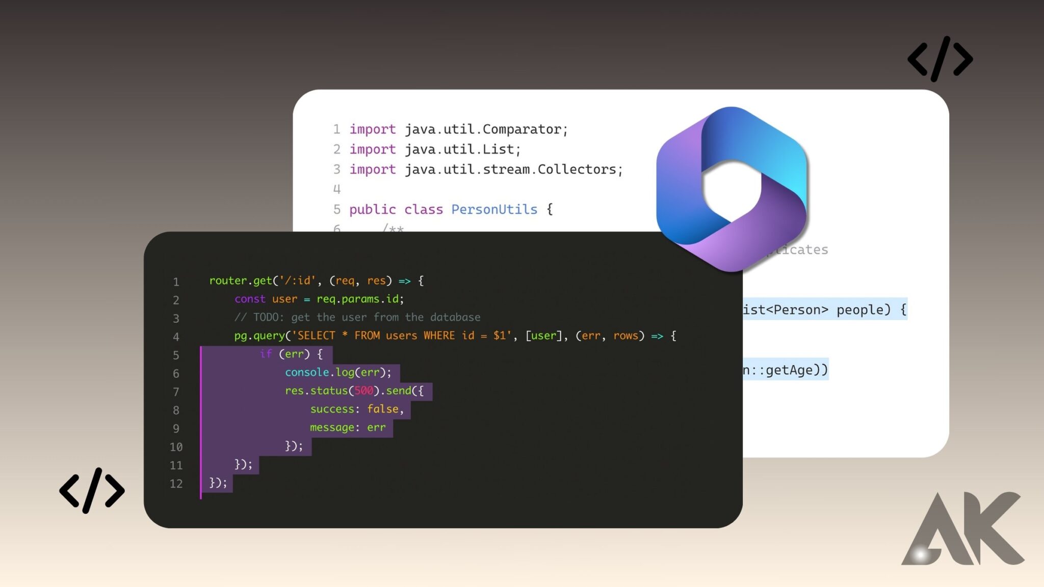Click the AK logo in the corner

(x=962, y=529)
